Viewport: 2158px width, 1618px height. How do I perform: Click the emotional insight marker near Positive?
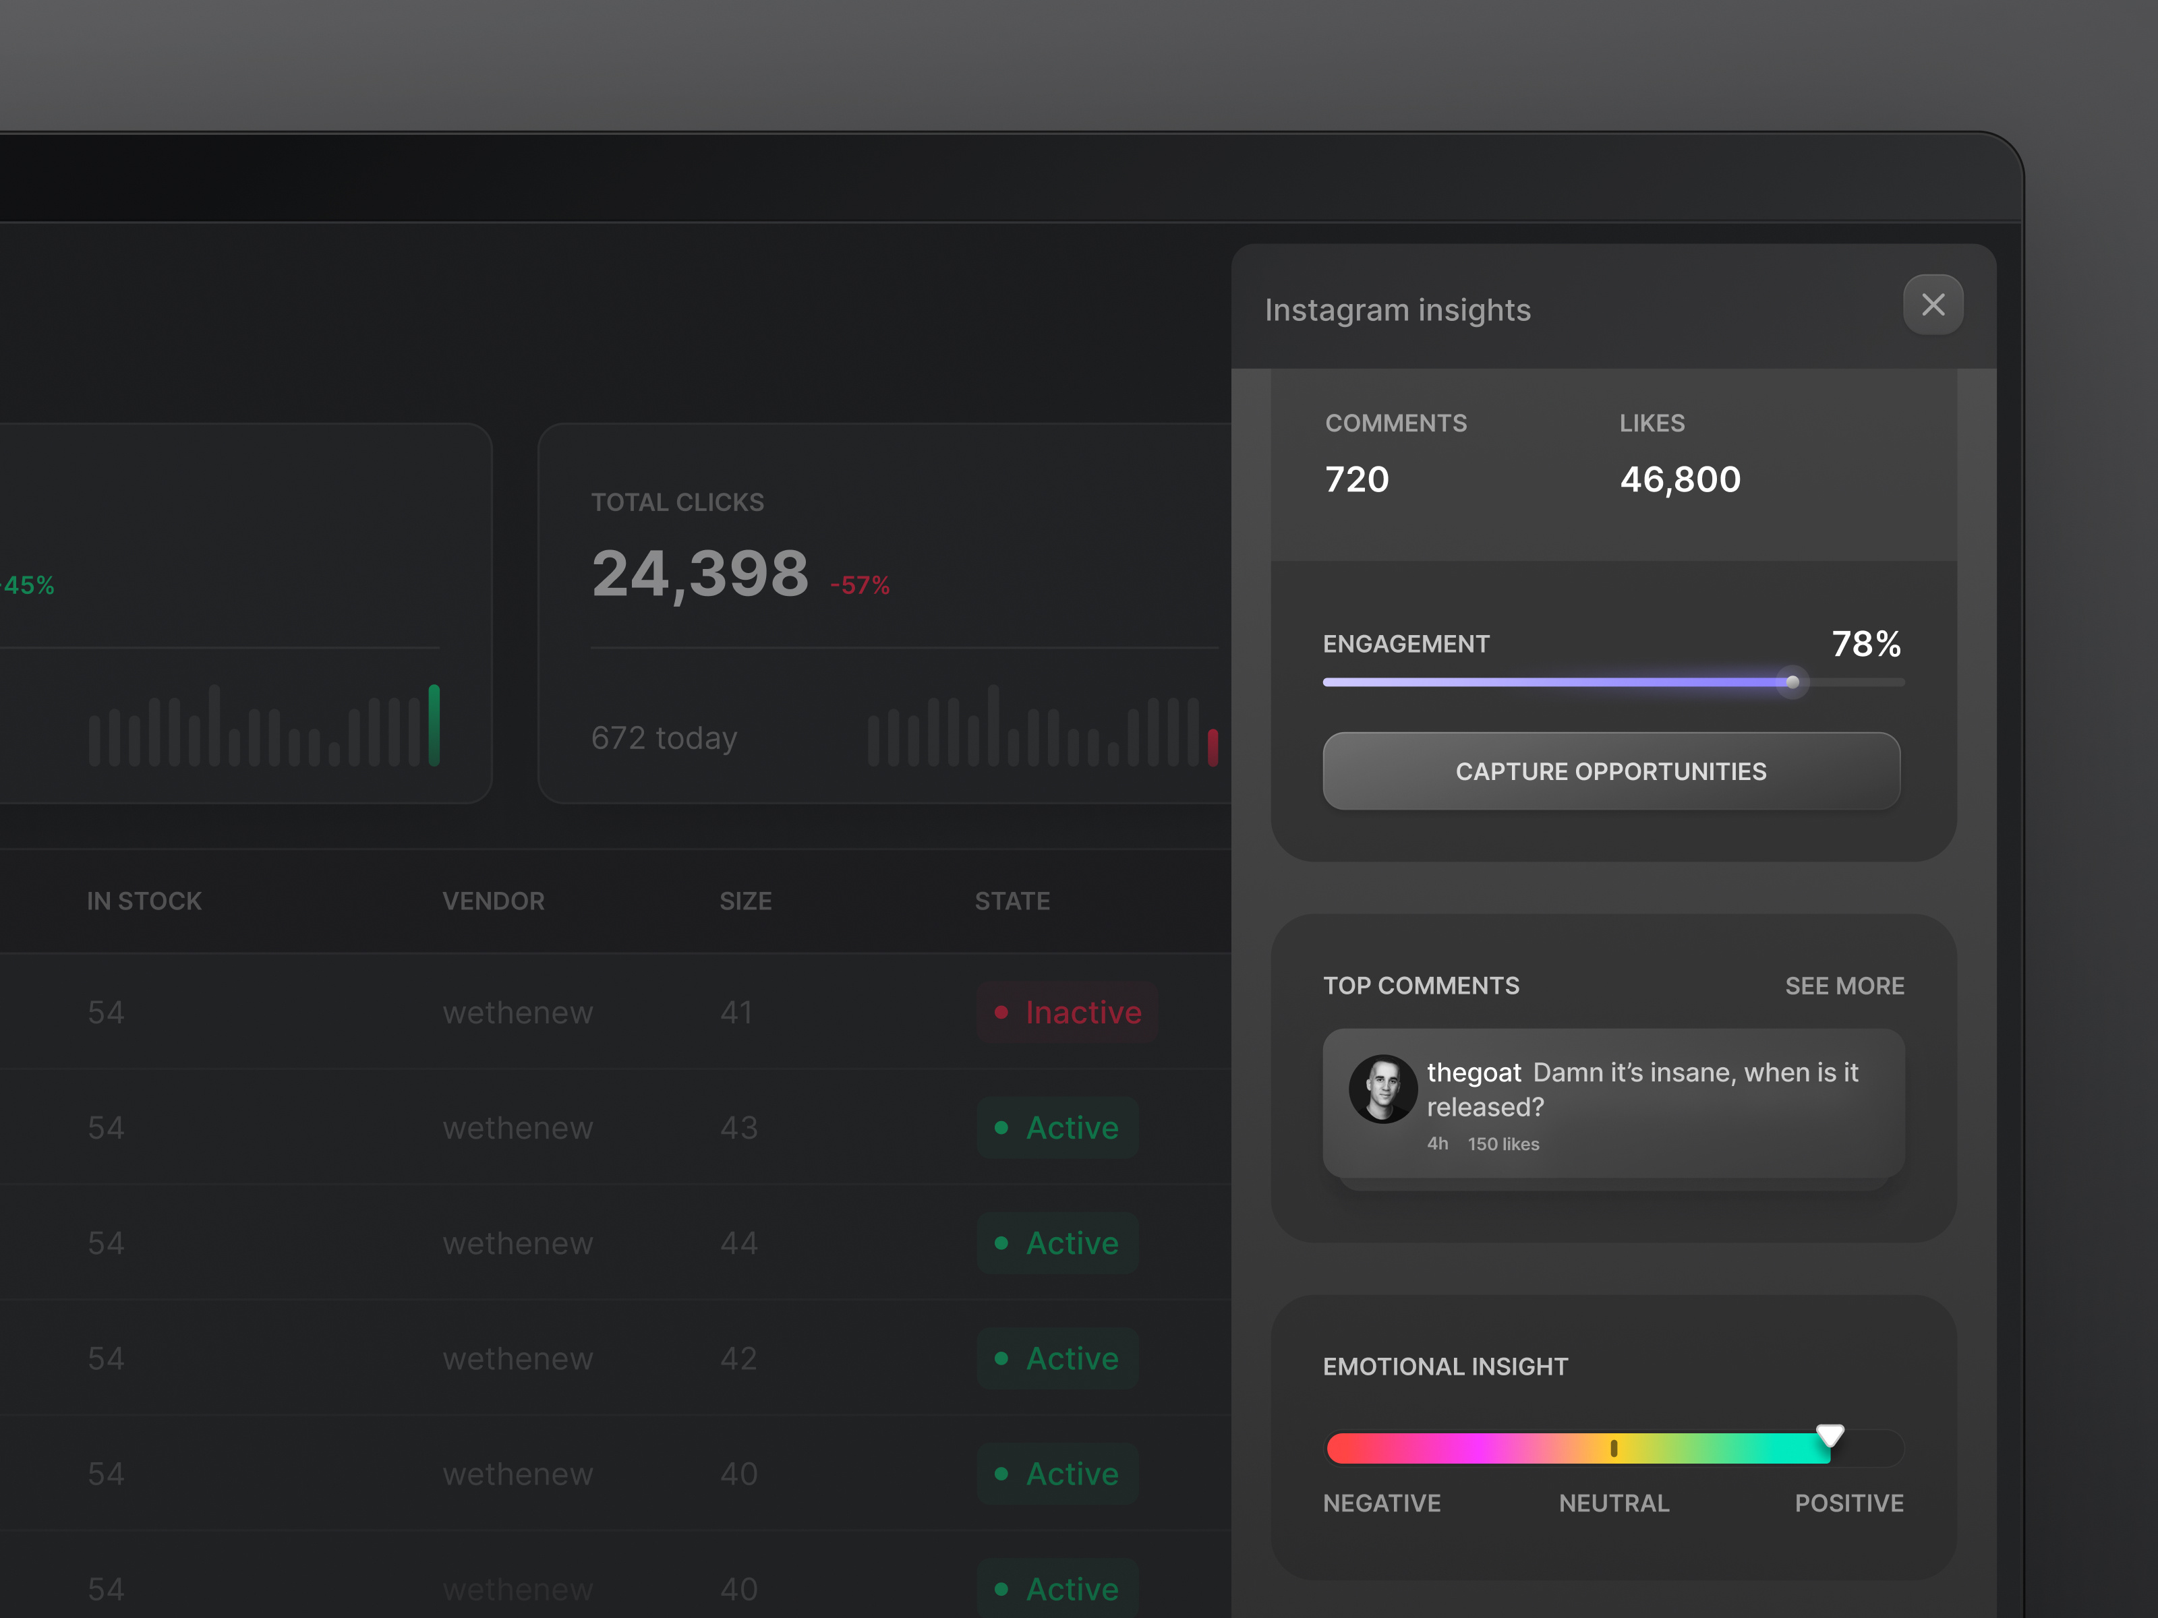1830,1434
